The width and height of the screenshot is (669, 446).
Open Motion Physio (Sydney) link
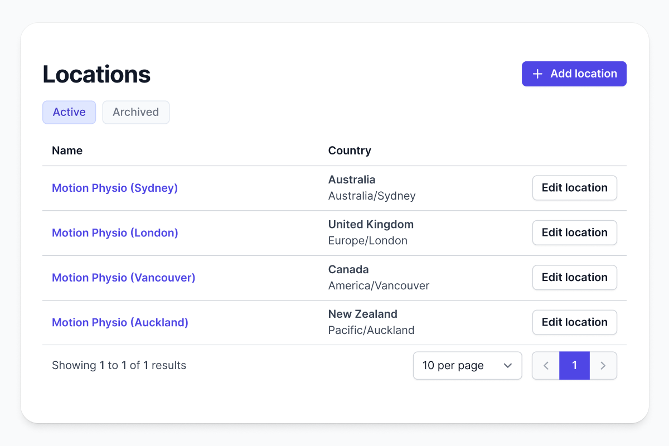pos(115,188)
